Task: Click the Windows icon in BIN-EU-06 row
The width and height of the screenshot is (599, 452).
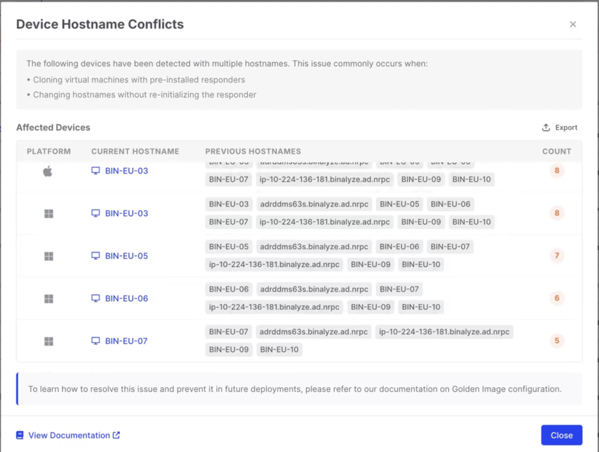Action: 49,299
